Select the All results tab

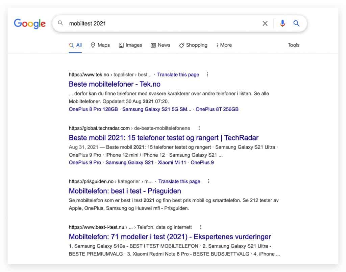[x=75, y=45]
